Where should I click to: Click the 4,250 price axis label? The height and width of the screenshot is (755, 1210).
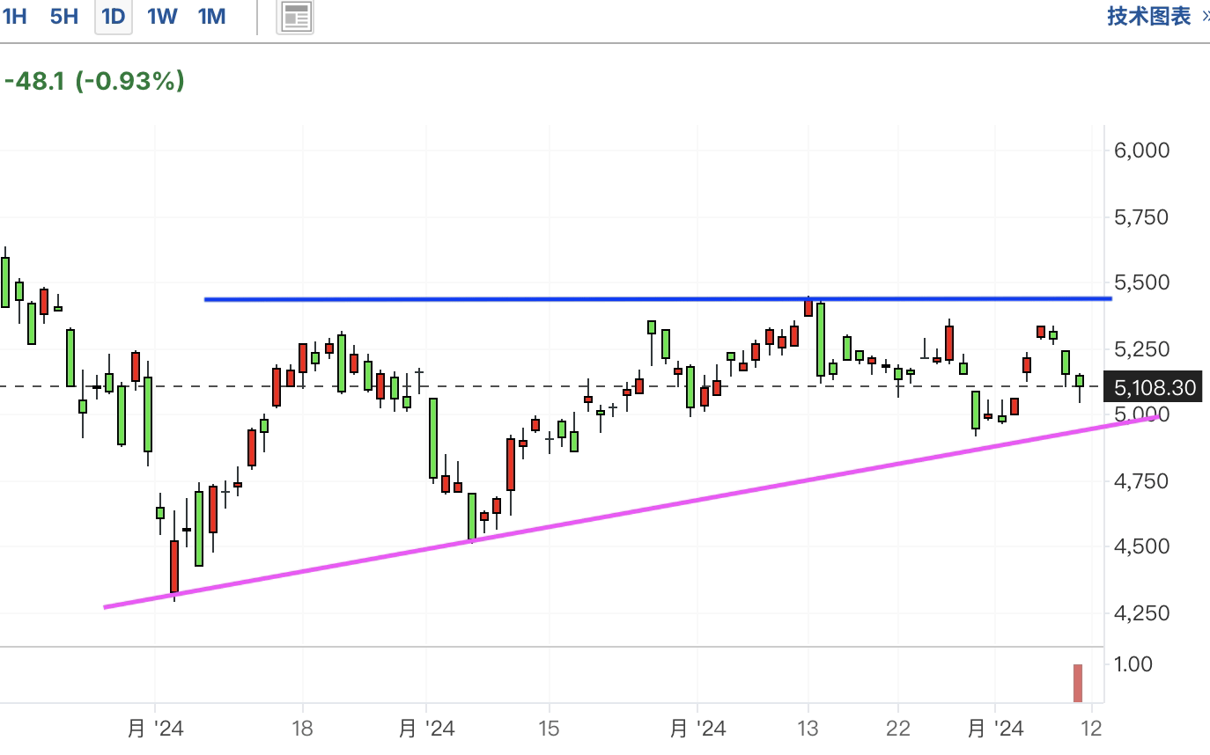point(1141,613)
